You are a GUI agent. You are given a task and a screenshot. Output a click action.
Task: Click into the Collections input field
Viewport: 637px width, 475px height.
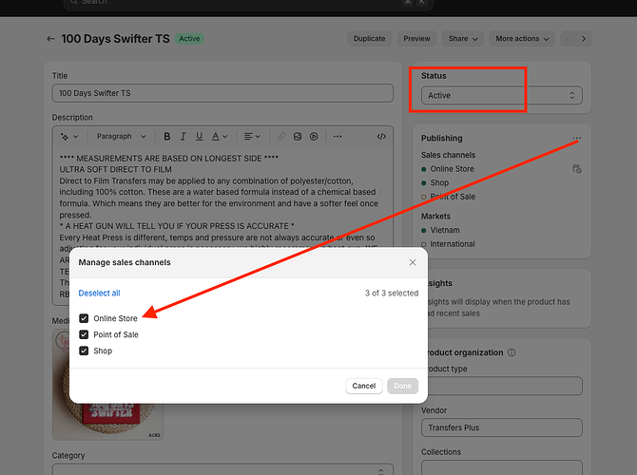[x=501, y=467]
